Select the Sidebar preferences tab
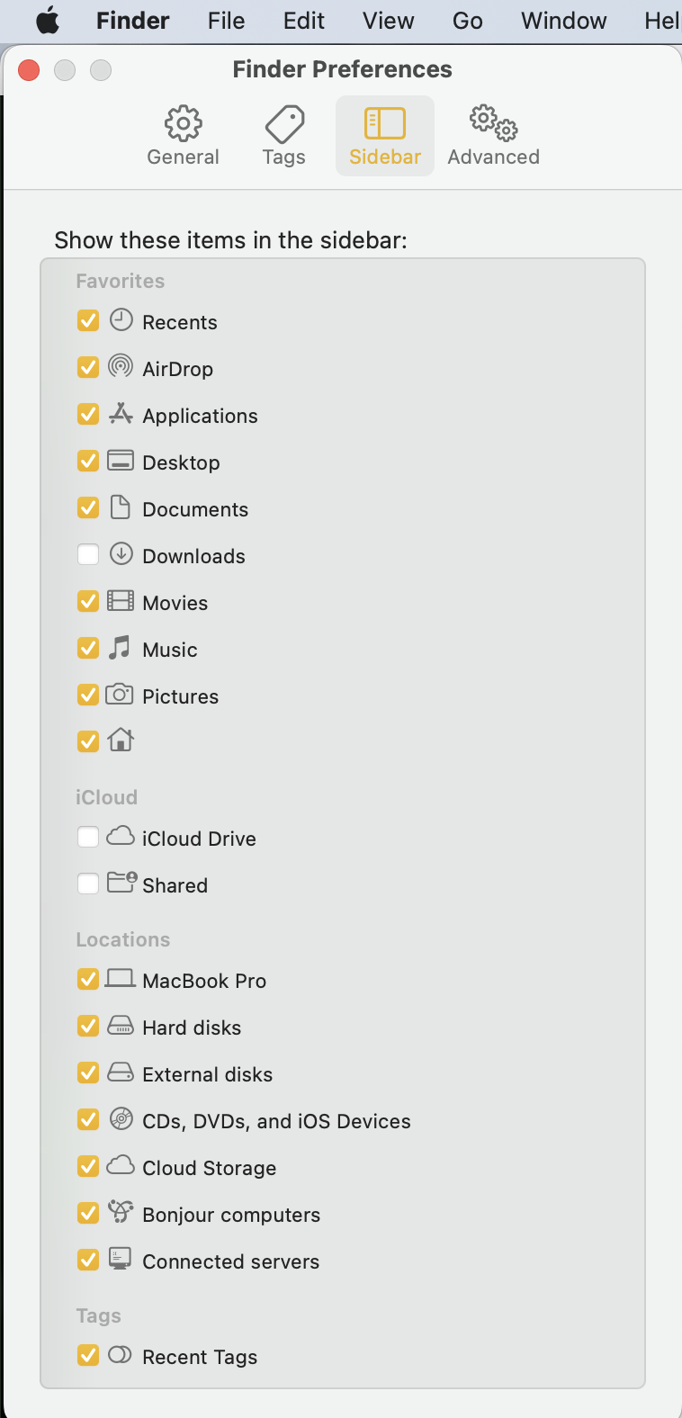The width and height of the screenshot is (682, 1418). click(385, 135)
